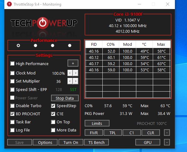Click the Speed Shift EPP value 128

59,90
